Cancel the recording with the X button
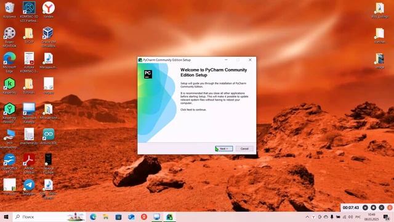The width and height of the screenshot is (394, 222). [382, 208]
